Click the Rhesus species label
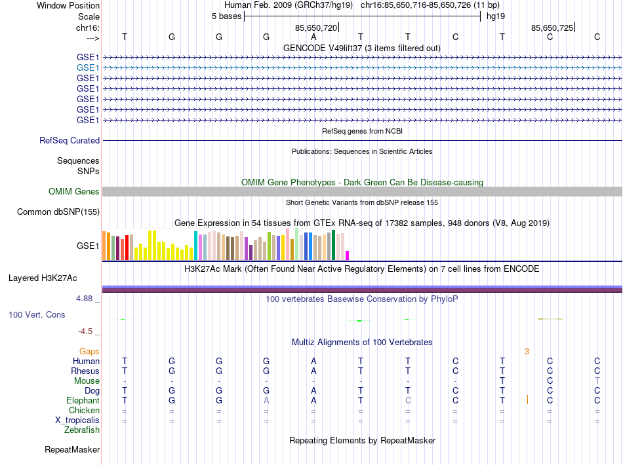 tap(85, 371)
